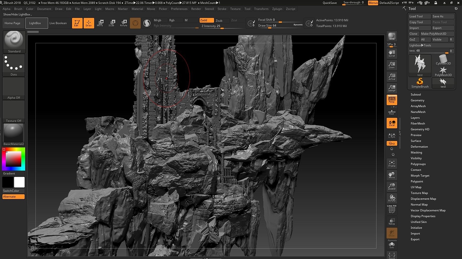Viewport: 462px width, 259px height.
Task: Toggle Ghost transparency mode
Action: coord(392,233)
